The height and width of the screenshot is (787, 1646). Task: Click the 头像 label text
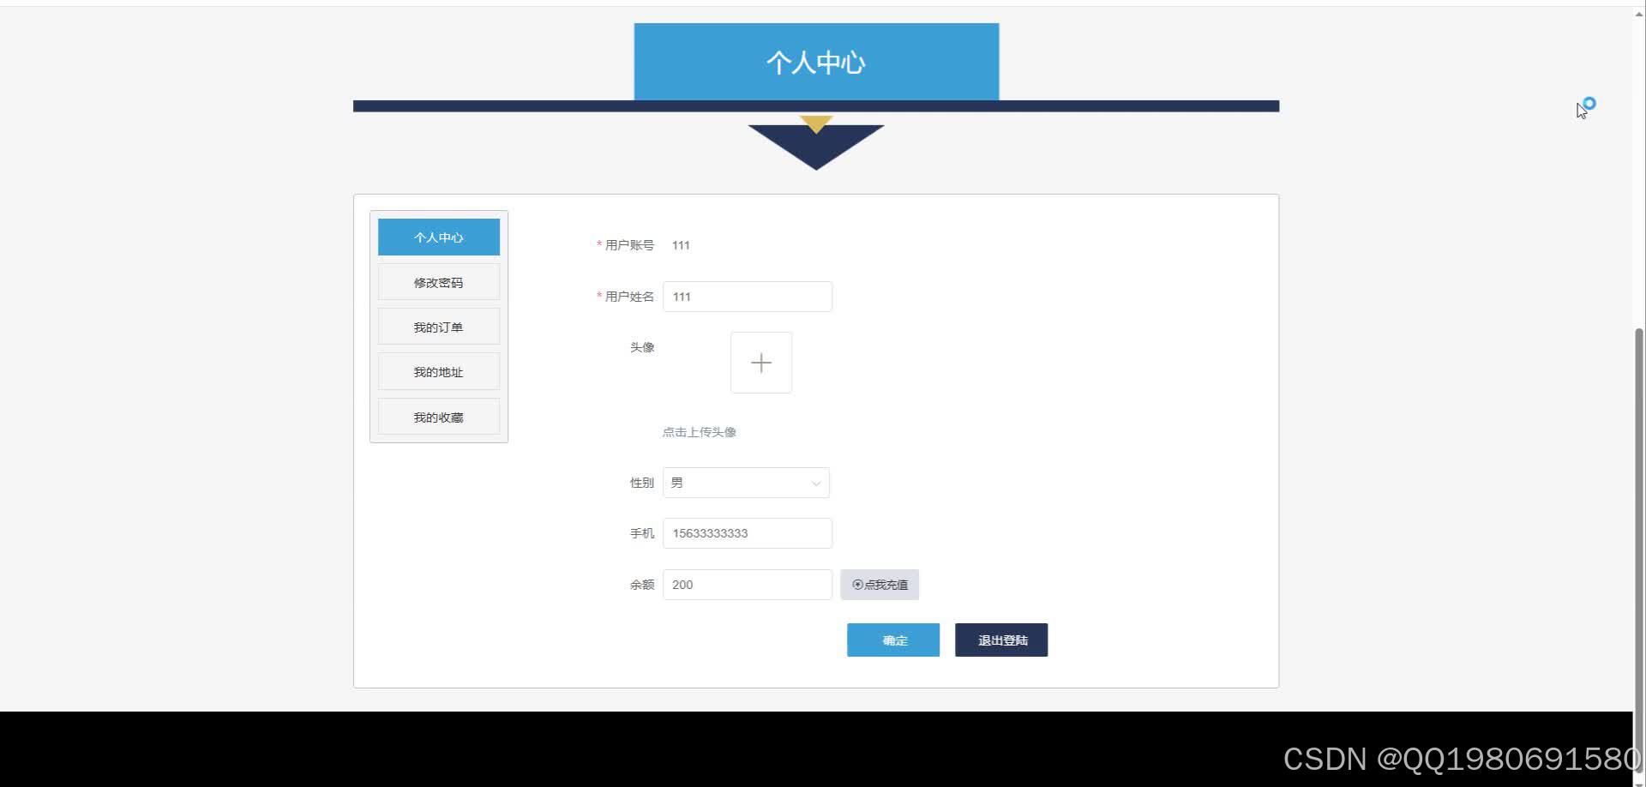pyautogui.click(x=642, y=347)
